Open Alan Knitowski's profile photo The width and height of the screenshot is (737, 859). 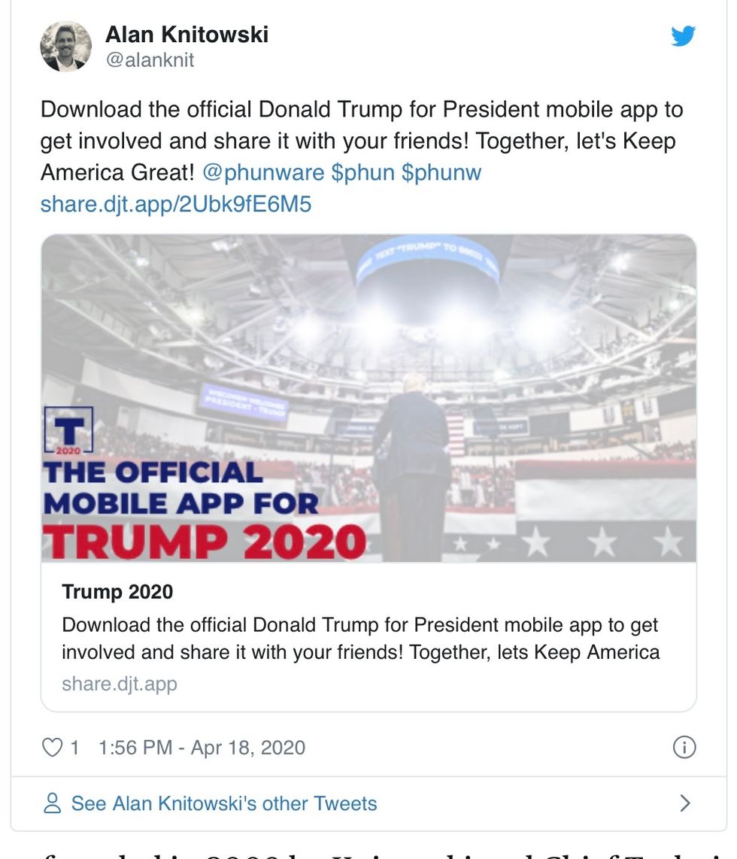click(x=65, y=46)
